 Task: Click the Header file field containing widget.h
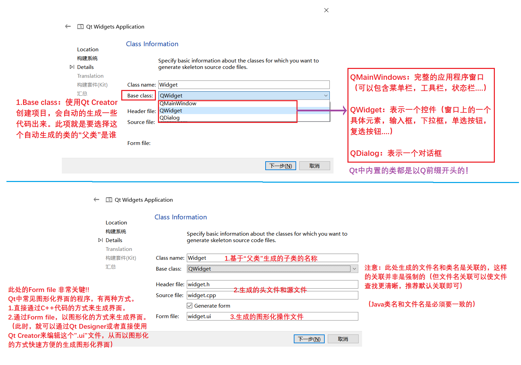click(272, 285)
